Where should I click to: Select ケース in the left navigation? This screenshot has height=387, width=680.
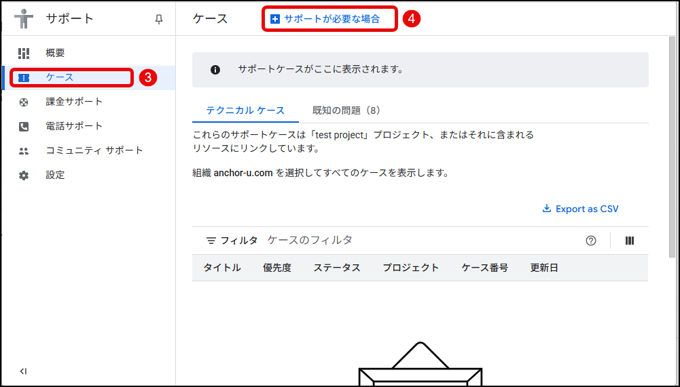[x=60, y=77]
